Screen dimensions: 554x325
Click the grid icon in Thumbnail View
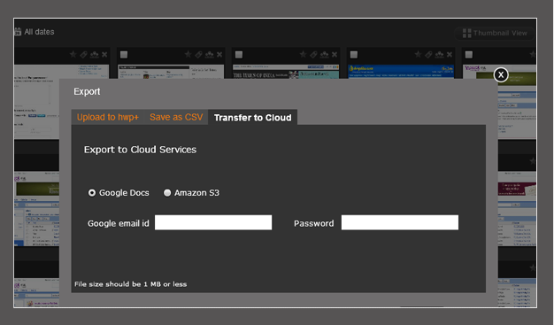click(x=466, y=34)
